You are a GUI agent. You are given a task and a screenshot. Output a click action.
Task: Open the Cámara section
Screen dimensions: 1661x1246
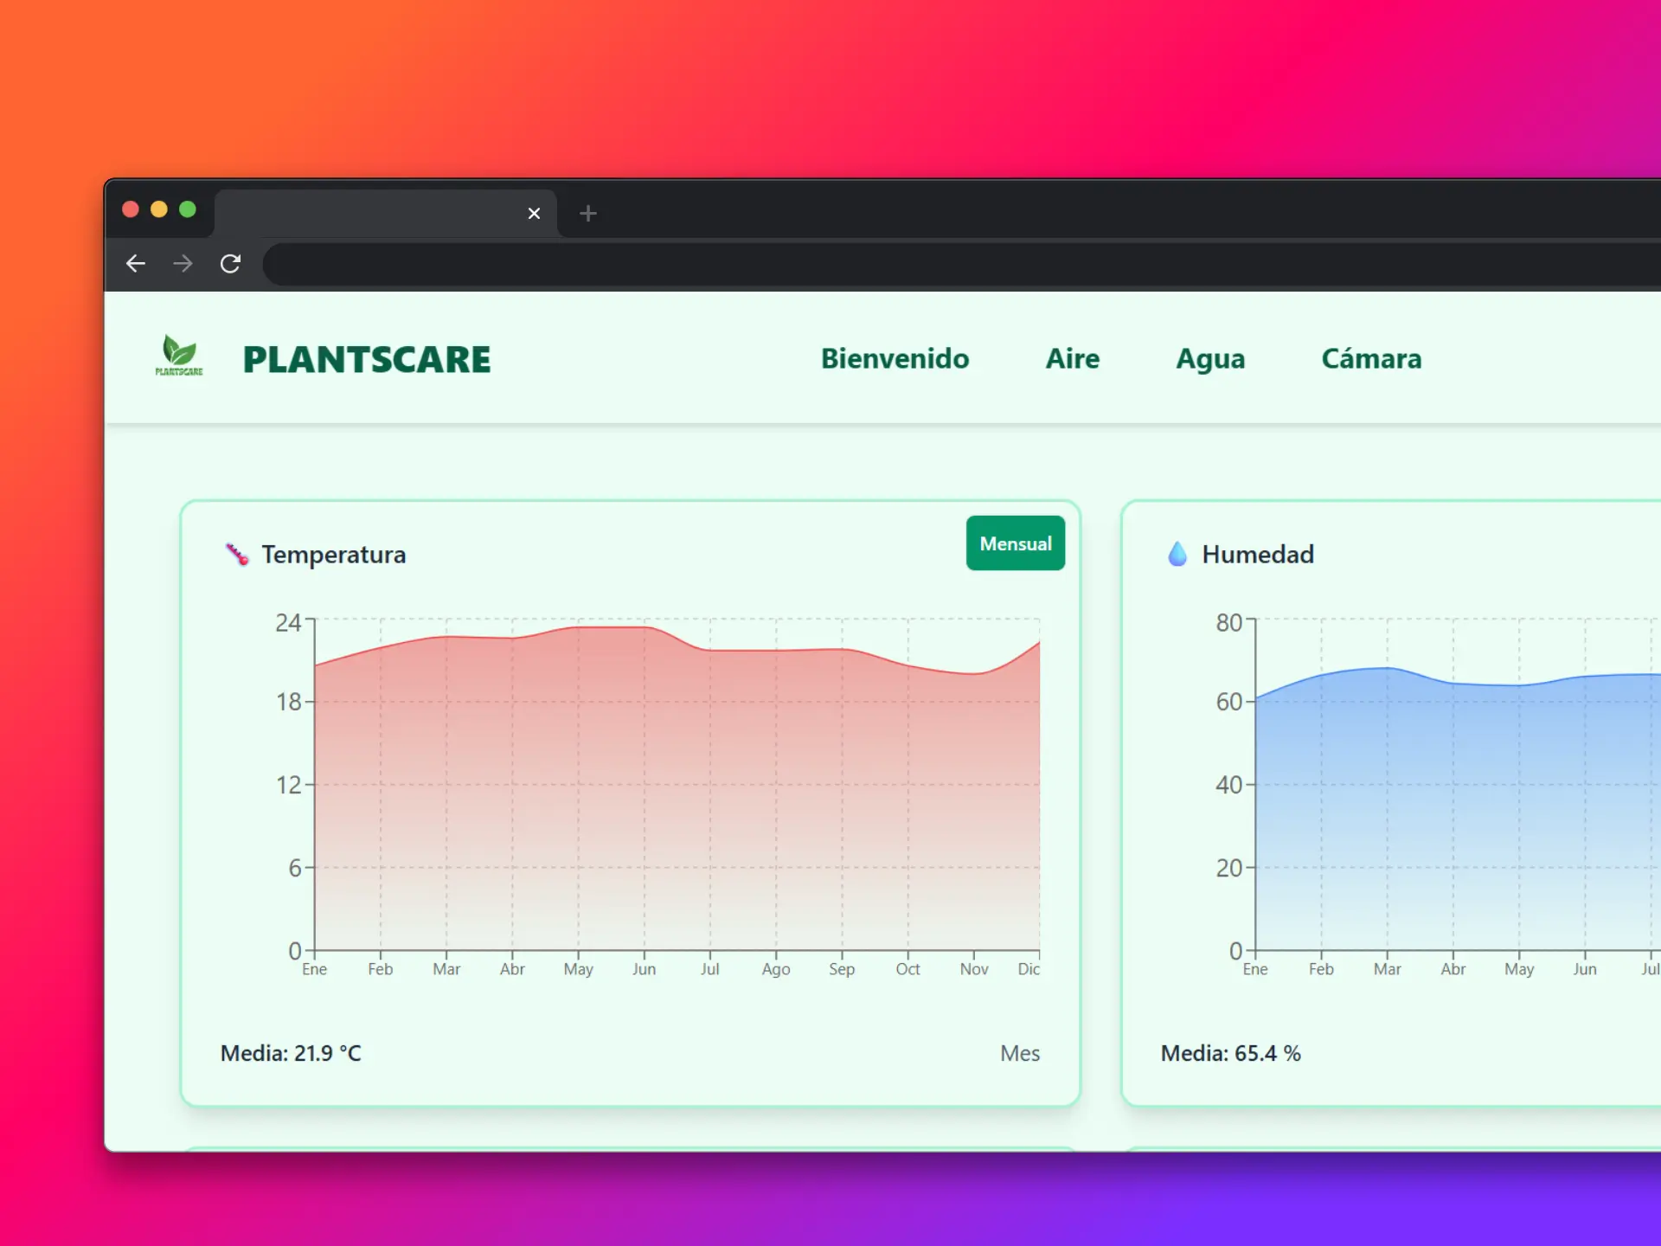tap(1371, 359)
